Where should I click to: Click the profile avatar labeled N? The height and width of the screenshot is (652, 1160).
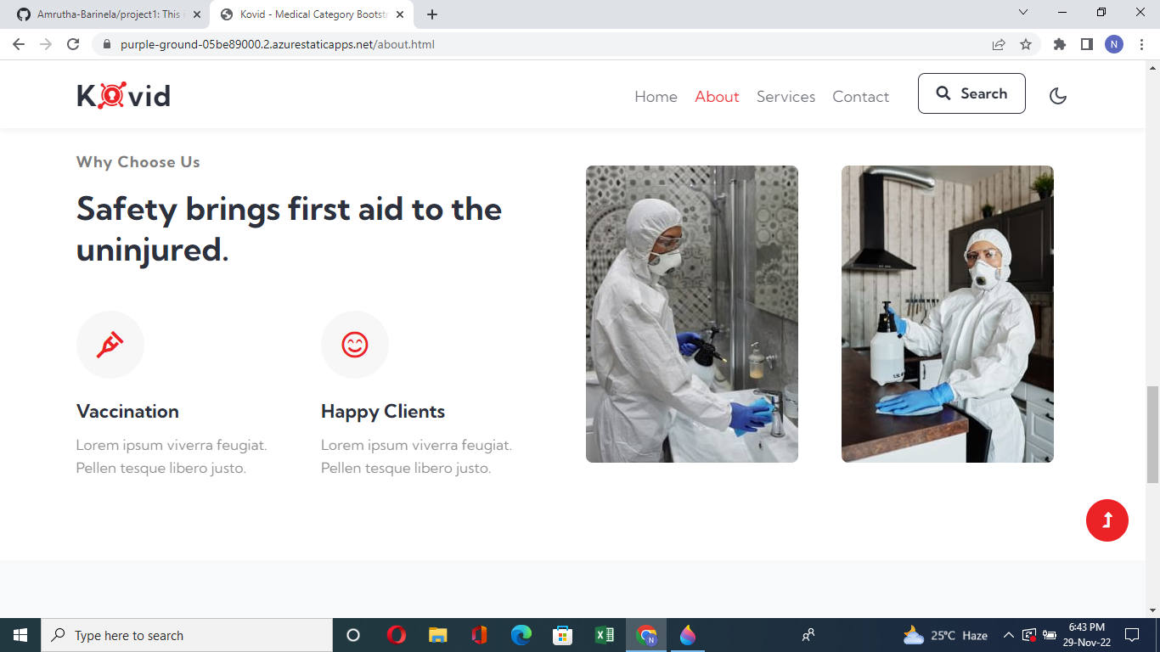[x=1113, y=43]
